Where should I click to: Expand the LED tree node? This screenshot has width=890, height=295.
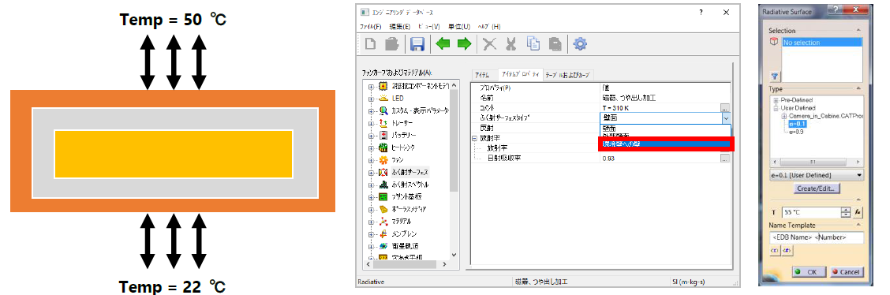372,99
